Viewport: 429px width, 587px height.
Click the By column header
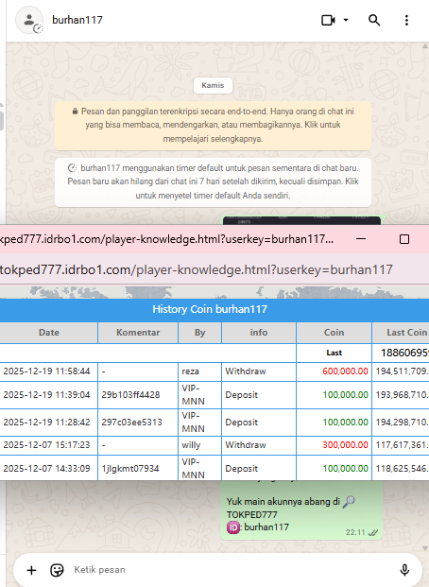click(x=200, y=333)
